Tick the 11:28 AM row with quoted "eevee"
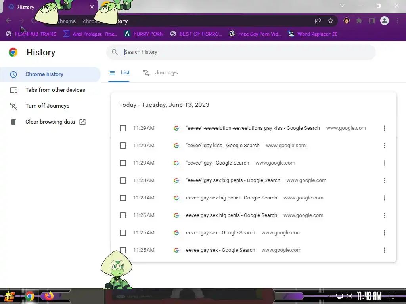406x304 pixels. [123, 180]
